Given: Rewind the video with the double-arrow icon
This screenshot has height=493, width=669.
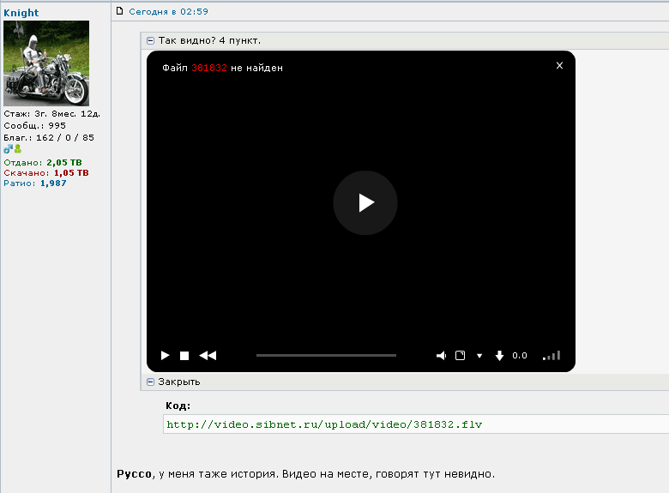Looking at the screenshot, I should click(x=208, y=356).
